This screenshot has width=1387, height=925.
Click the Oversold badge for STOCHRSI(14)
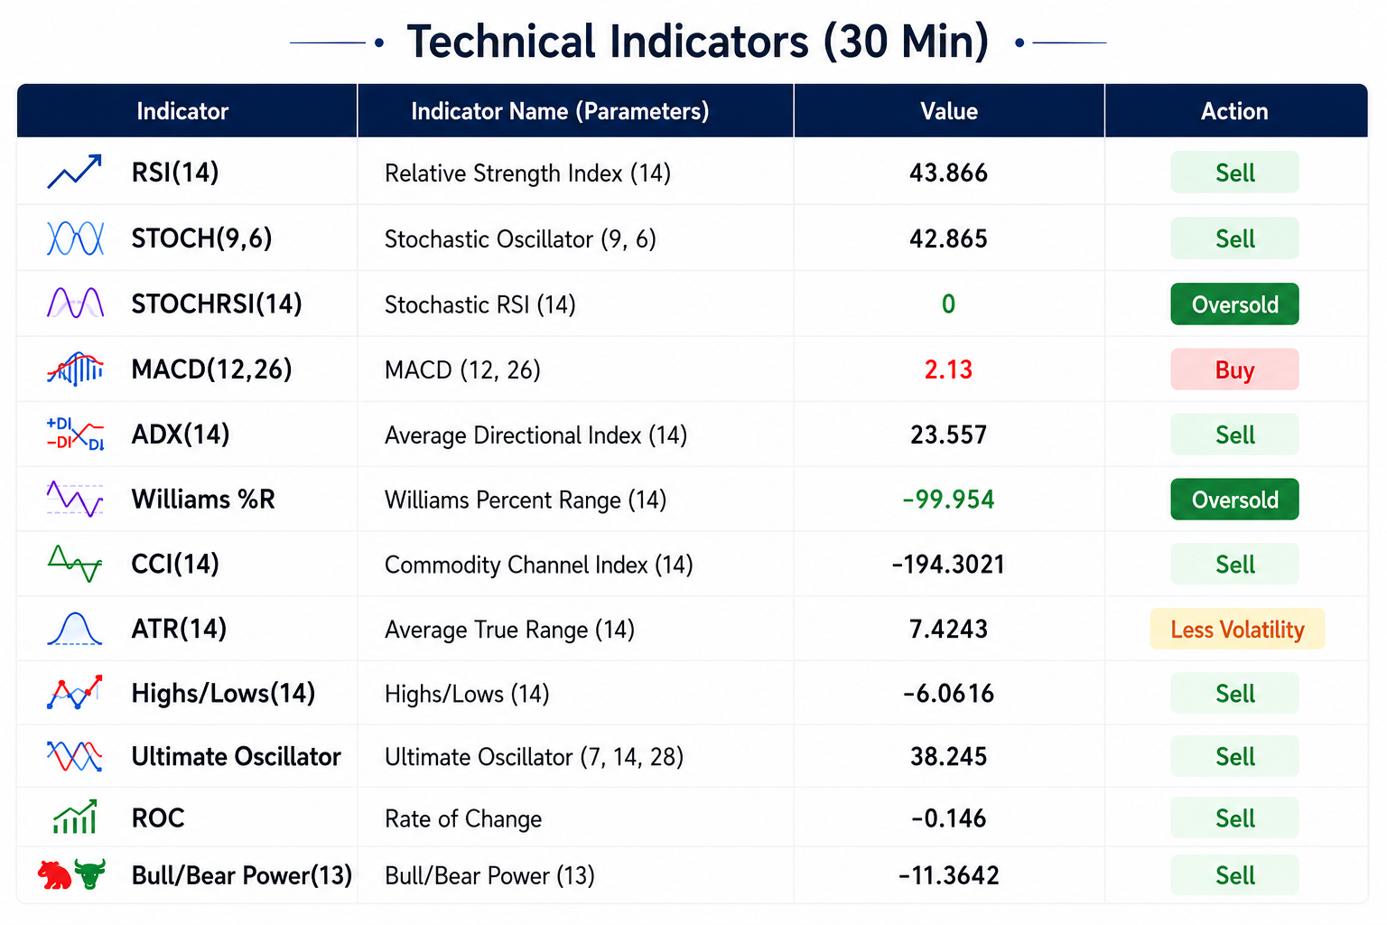pos(1234,304)
